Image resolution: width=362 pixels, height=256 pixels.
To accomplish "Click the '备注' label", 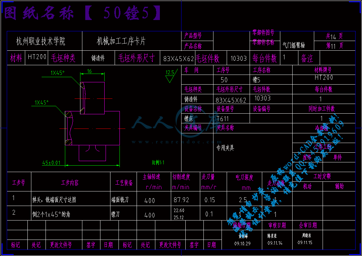I will point(307,58).
